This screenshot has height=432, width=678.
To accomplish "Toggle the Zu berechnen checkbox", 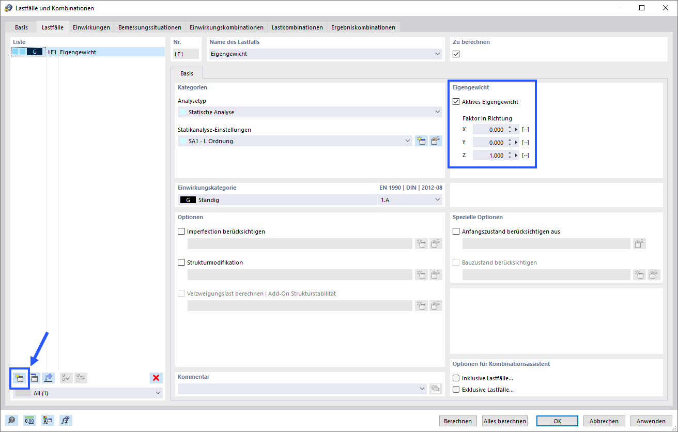I will [x=456, y=54].
